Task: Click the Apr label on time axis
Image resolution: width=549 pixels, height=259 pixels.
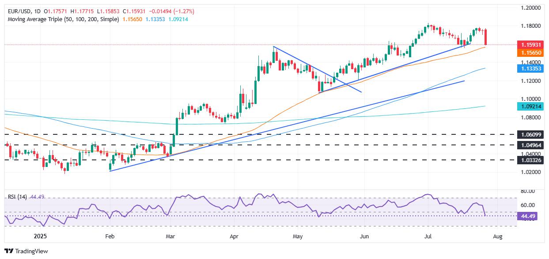Action: (234, 237)
